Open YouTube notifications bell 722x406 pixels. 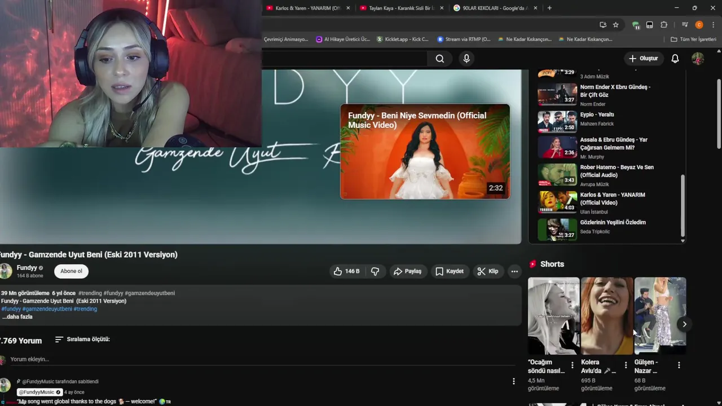click(675, 59)
